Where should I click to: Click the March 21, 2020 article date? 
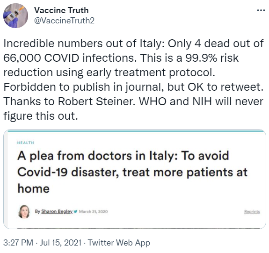point(93,211)
